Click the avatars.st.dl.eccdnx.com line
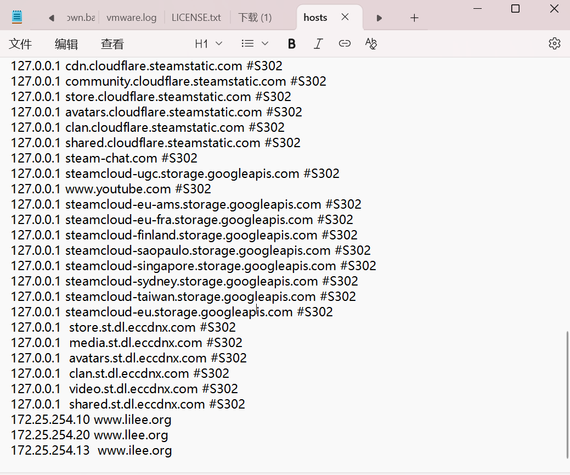Image resolution: width=570 pixels, height=475 pixels. pos(129,358)
